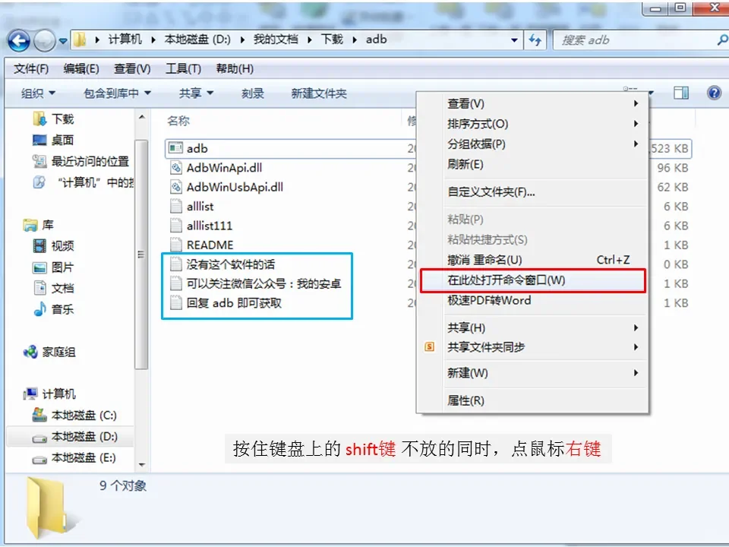Click the back navigation arrow
729x547 pixels.
(x=19, y=40)
